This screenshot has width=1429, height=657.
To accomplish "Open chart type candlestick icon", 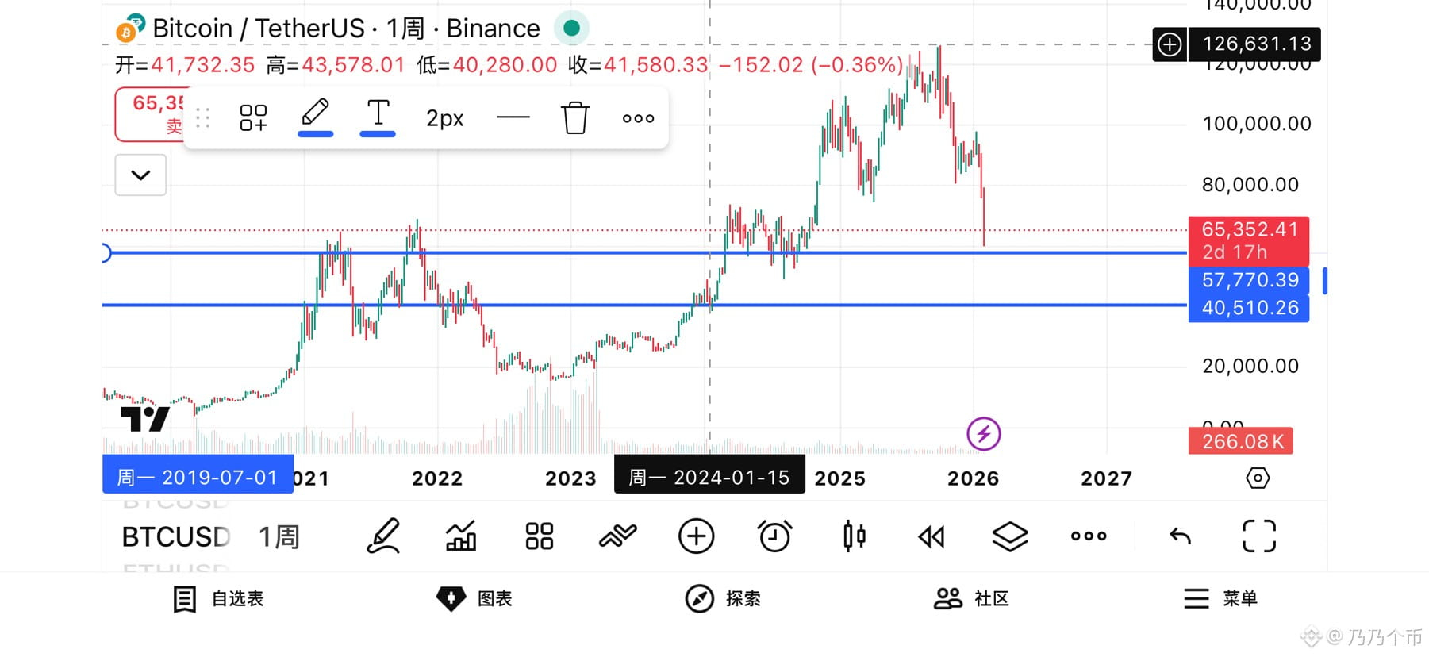I will tap(854, 536).
